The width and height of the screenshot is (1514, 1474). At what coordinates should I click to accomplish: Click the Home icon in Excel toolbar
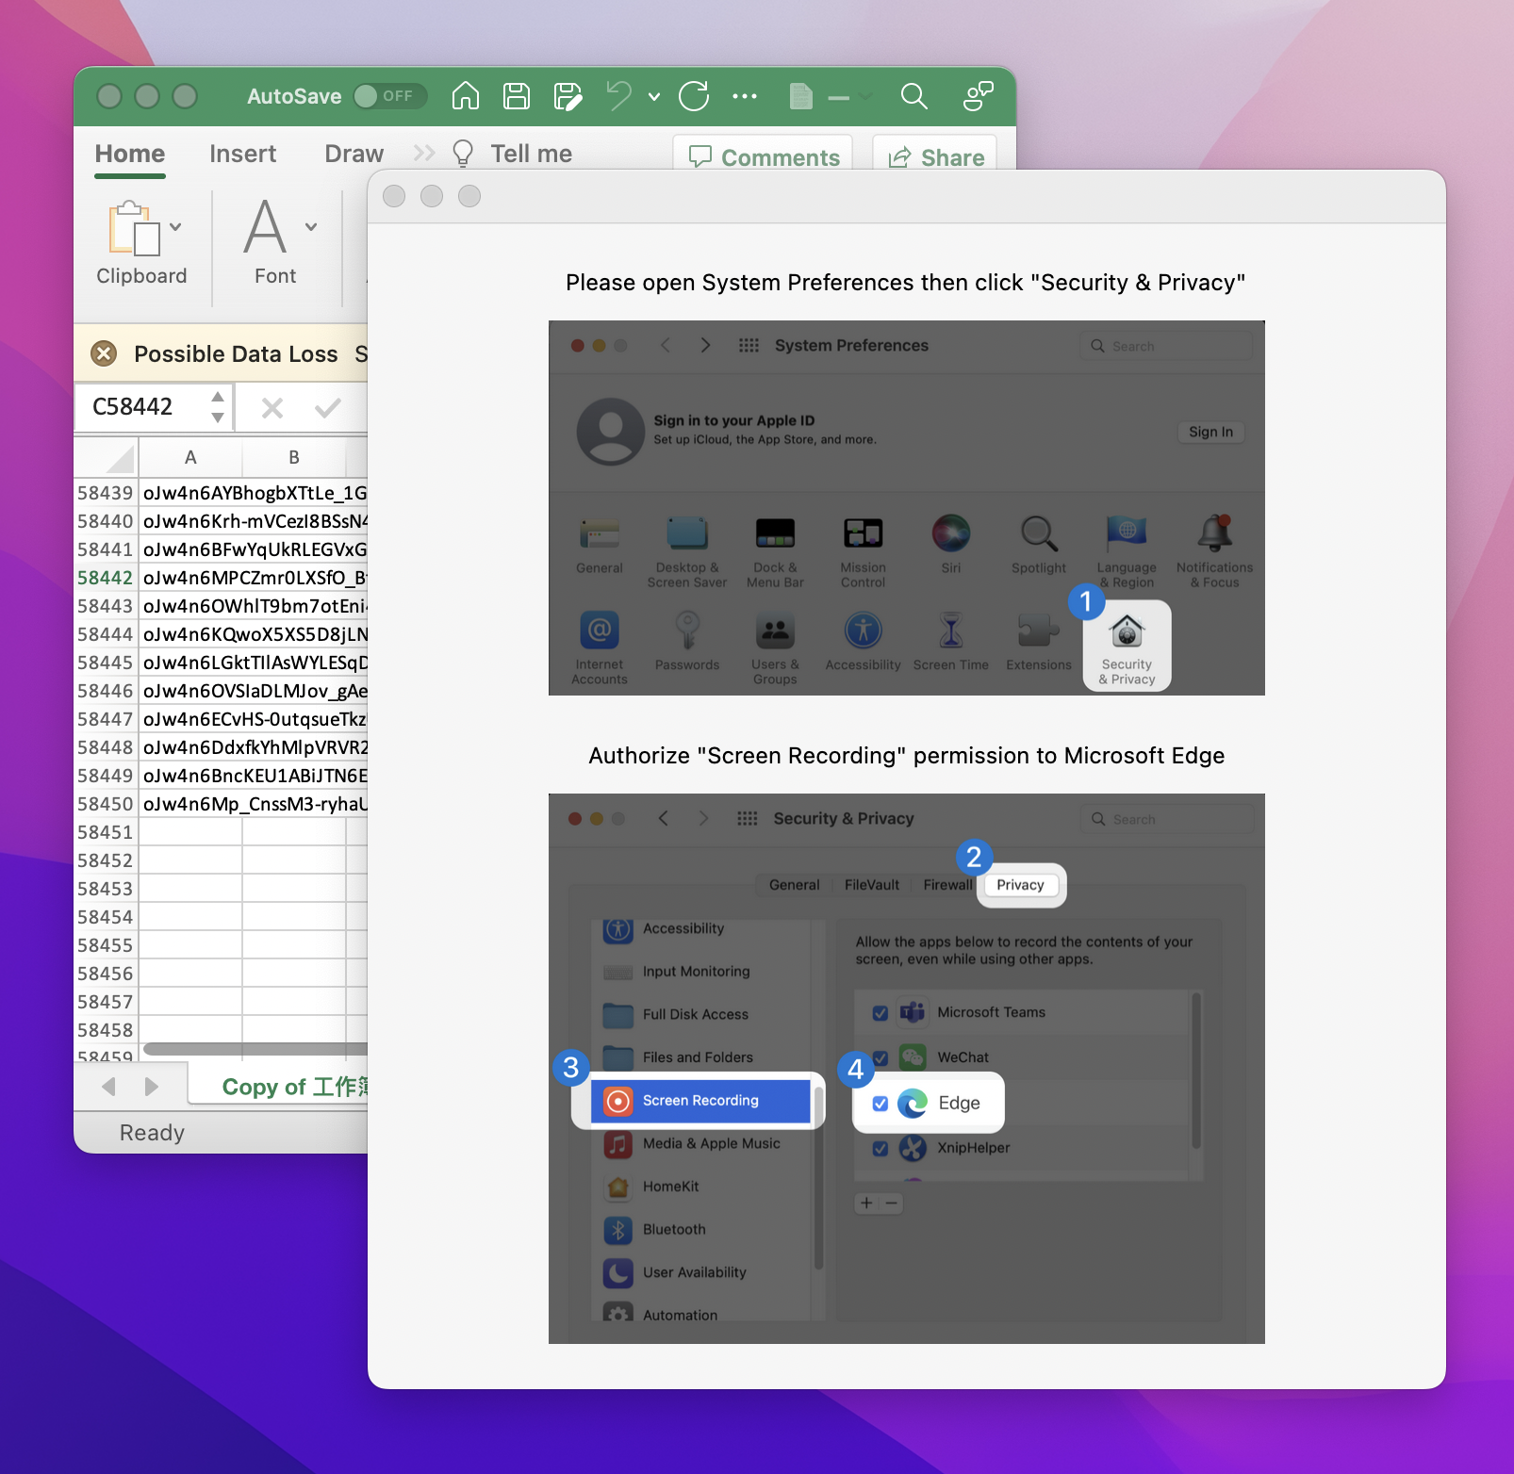466,96
